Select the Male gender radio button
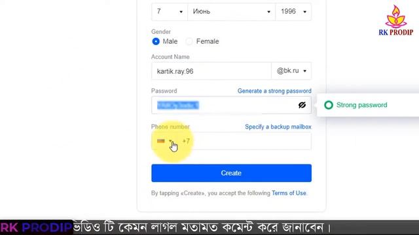 [x=156, y=42]
